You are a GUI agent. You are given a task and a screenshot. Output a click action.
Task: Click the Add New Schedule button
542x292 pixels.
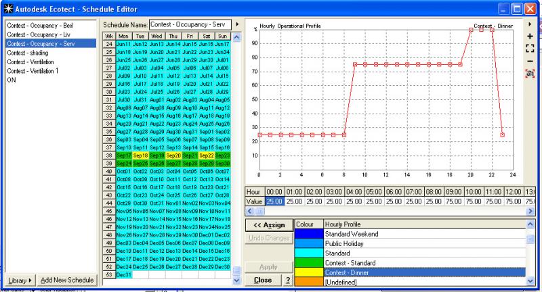point(67,281)
